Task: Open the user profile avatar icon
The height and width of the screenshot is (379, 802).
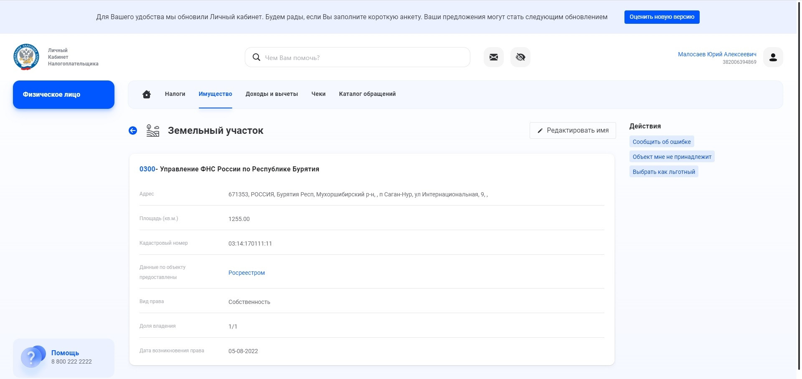Action: click(773, 57)
